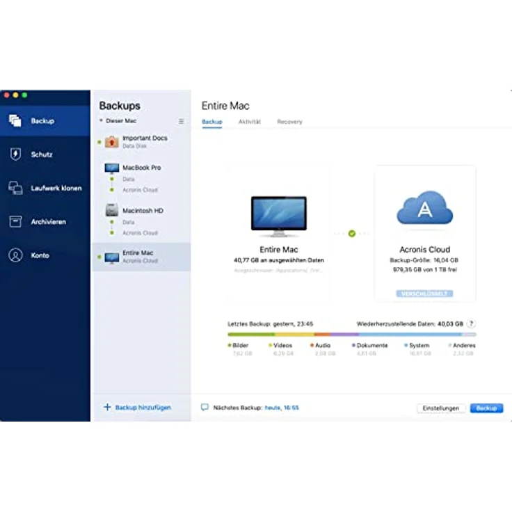Image resolution: width=512 pixels, height=512 pixels.
Task: Click the VERSCHLÜSSELT encryption badge
Action: click(424, 294)
